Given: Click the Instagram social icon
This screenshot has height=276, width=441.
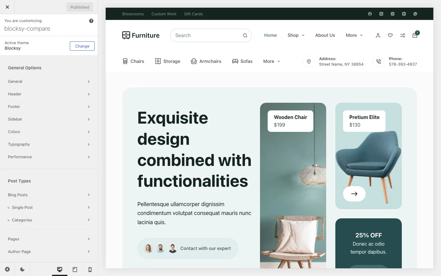Looking at the screenshot, I should point(393,14).
